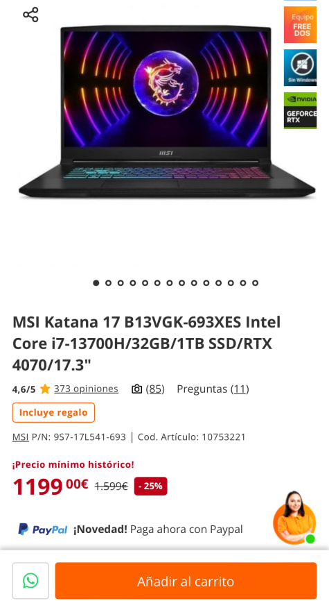Image resolution: width=329 pixels, height=601 pixels.
Task: Click the PayPal logo
Action: (x=42, y=530)
